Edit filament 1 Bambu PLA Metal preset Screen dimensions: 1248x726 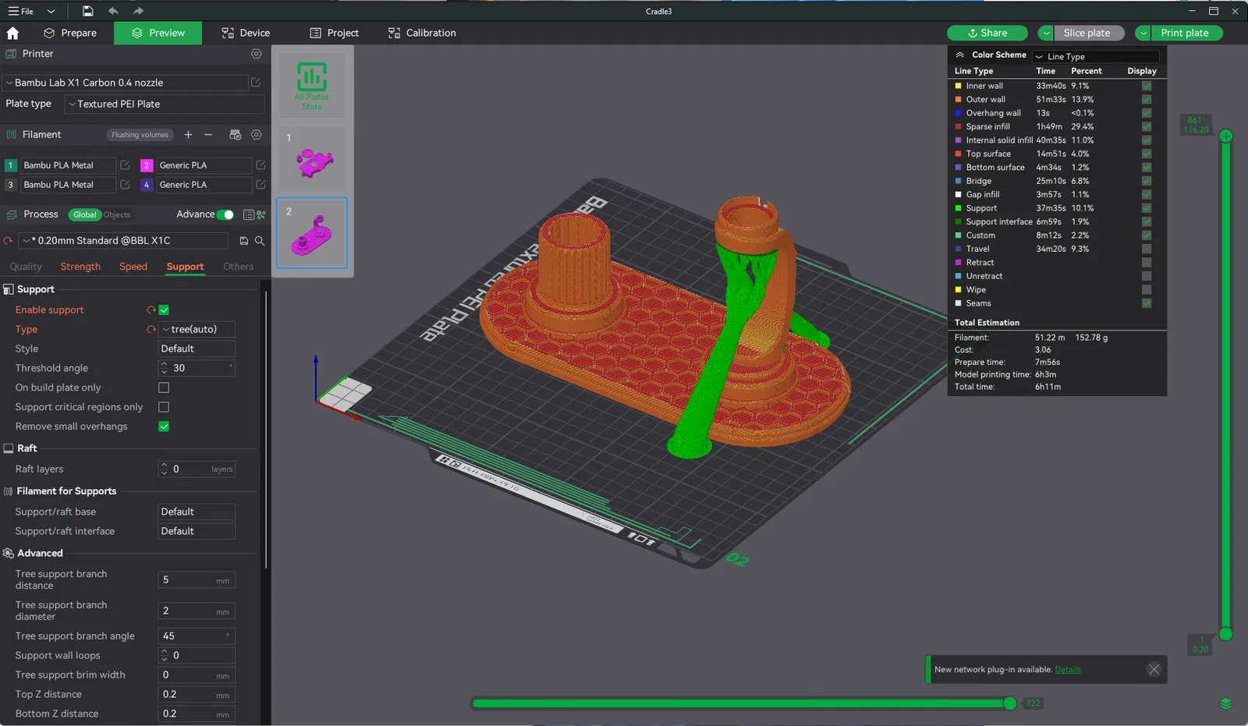pyautogui.click(x=125, y=165)
